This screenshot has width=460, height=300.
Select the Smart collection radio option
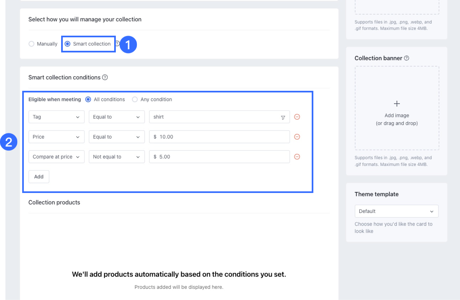tap(68, 44)
